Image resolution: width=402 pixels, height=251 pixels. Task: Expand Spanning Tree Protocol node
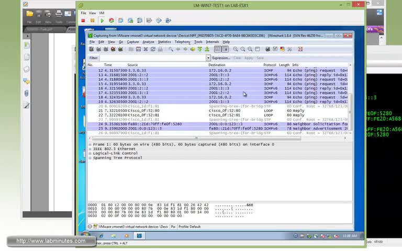point(90,158)
